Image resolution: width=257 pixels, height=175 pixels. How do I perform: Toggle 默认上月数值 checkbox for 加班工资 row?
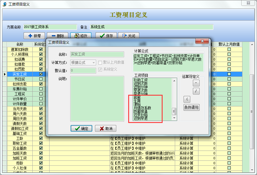click(229, 158)
